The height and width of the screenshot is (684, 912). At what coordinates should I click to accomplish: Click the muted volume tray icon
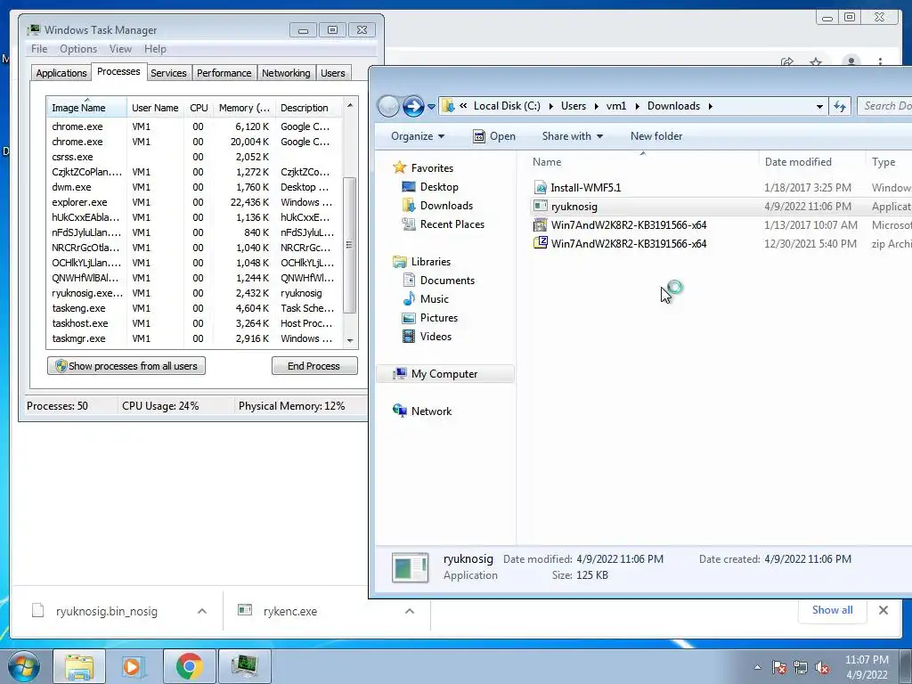[822, 667]
